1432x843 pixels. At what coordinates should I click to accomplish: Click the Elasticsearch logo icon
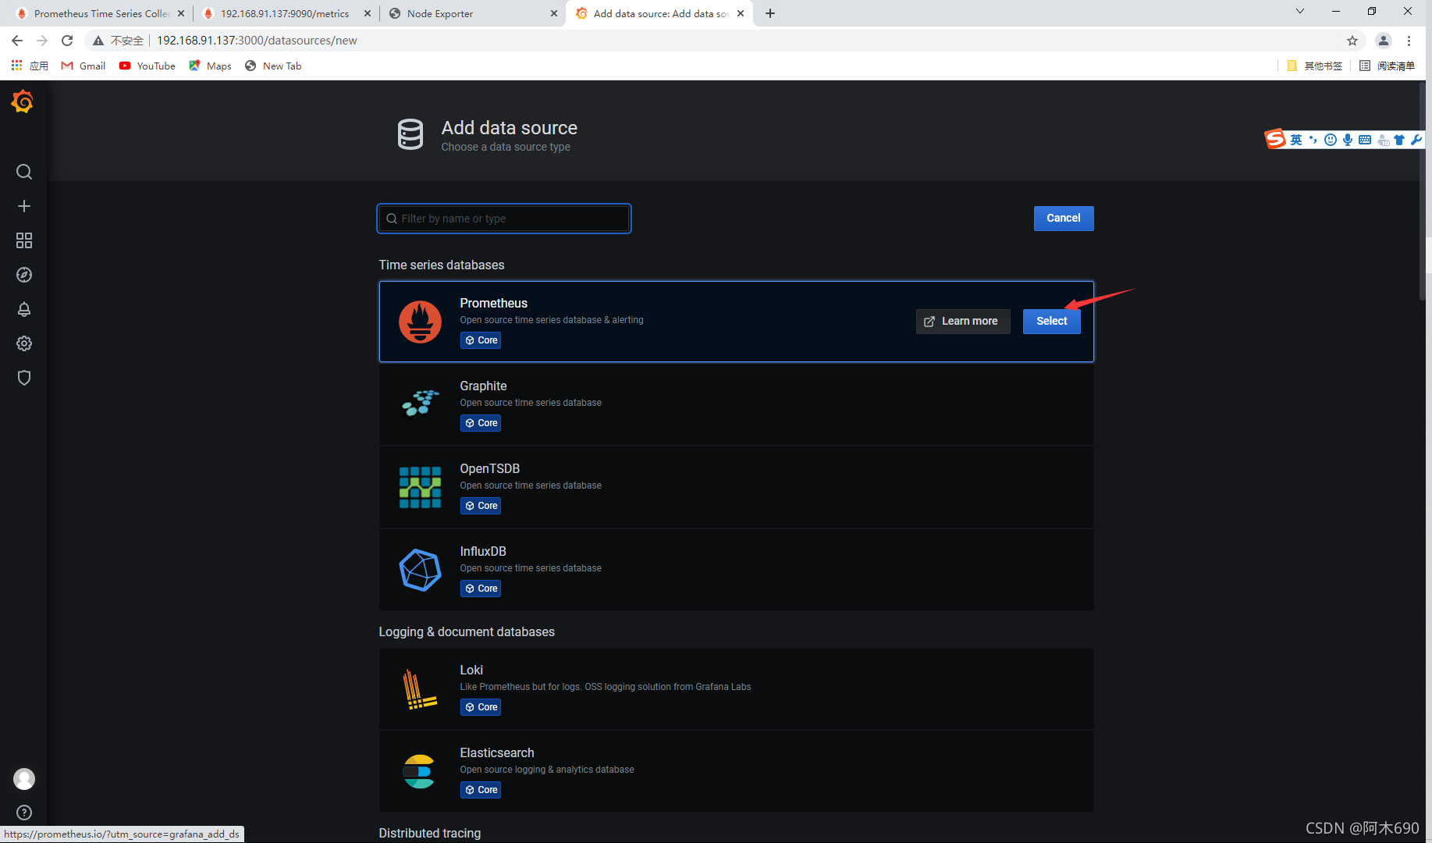tap(419, 771)
